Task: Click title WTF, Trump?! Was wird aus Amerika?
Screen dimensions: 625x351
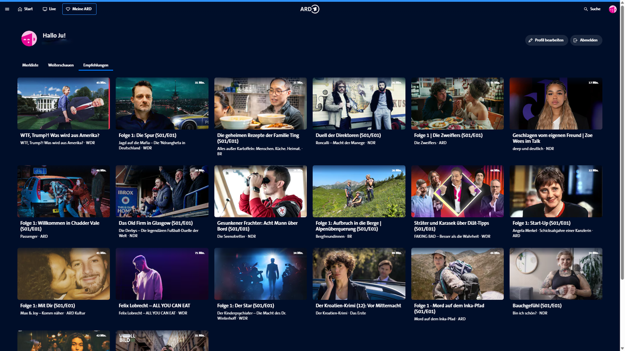Action: (x=60, y=135)
